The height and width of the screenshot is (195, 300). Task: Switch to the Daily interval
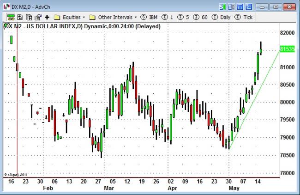click(x=221, y=17)
